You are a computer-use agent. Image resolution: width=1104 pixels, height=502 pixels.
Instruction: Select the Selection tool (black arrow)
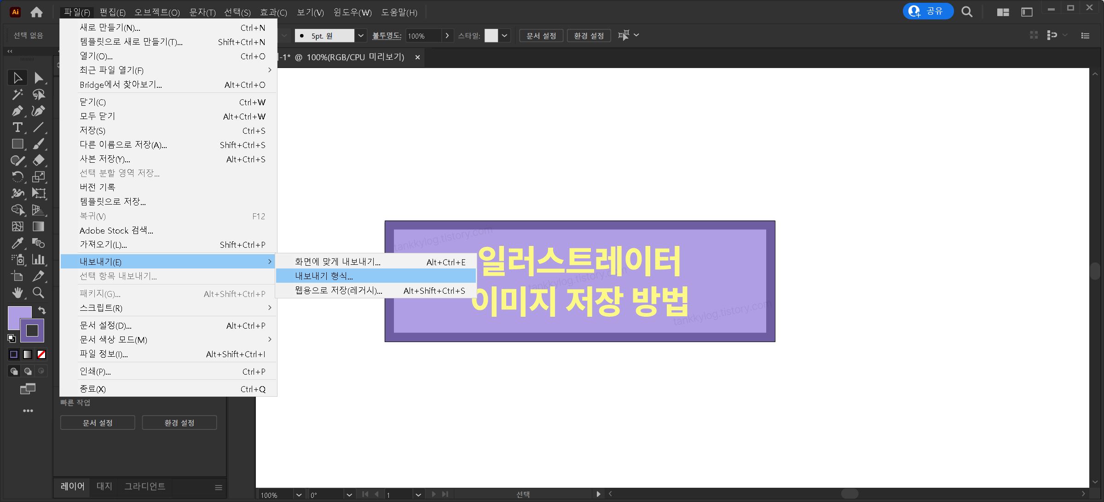click(17, 78)
